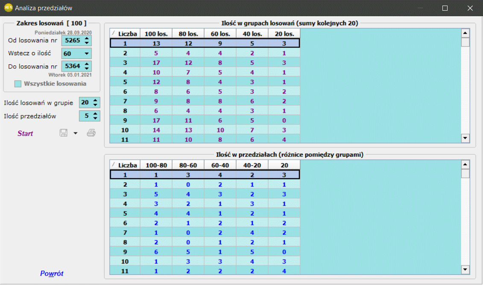Select number 7's 40 los. cell in upper table

click(252, 101)
